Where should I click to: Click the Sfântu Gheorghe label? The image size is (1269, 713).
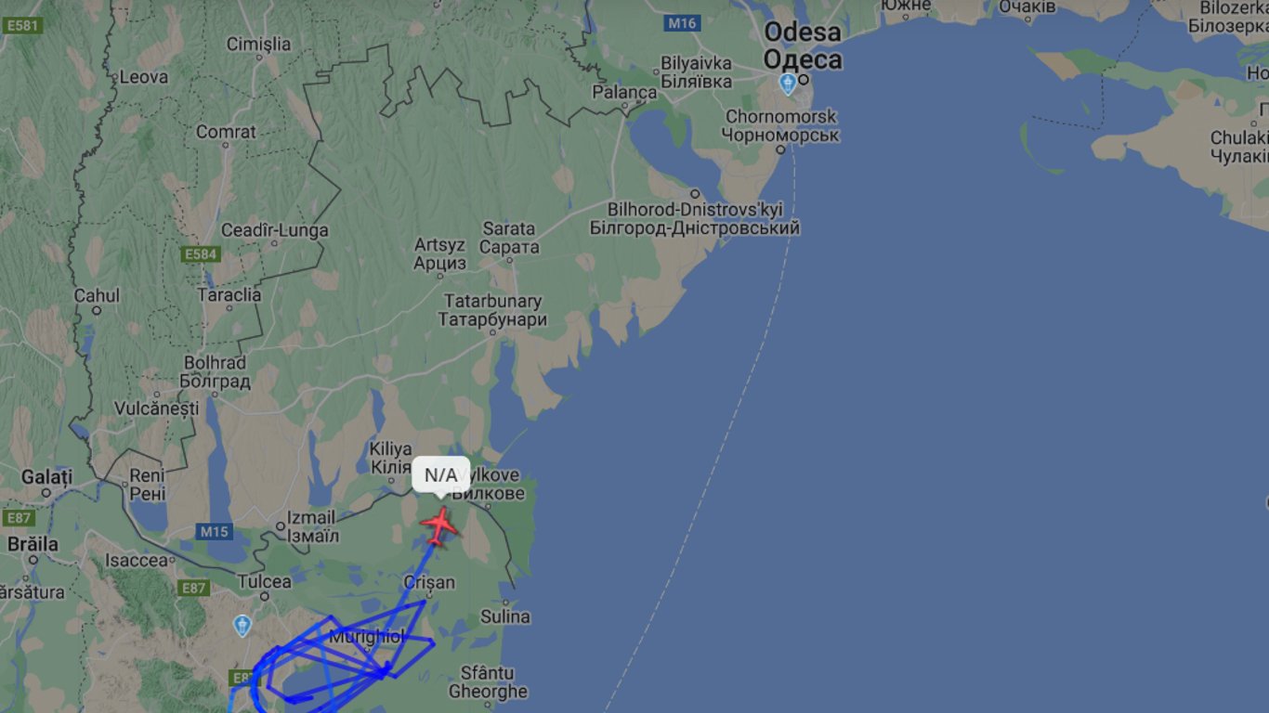pos(488,682)
